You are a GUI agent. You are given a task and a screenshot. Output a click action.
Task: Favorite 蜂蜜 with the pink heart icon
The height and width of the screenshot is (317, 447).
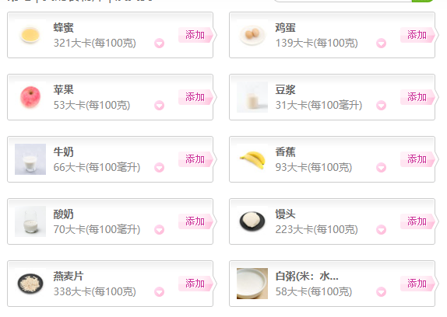(159, 44)
